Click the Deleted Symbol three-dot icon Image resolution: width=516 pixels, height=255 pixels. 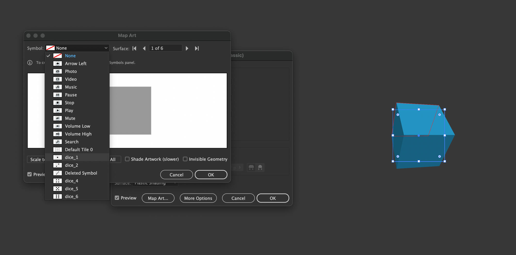[58, 173]
